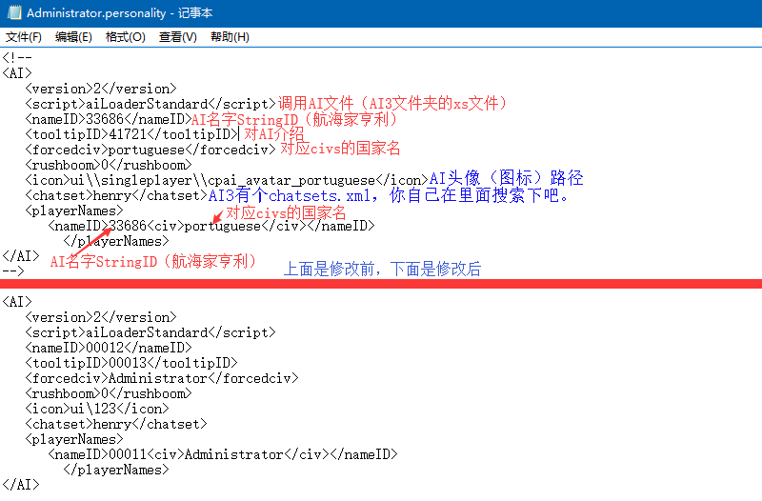
Task: Click the lower <script>aiLoaderStandard line
Action: coord(150,332)
